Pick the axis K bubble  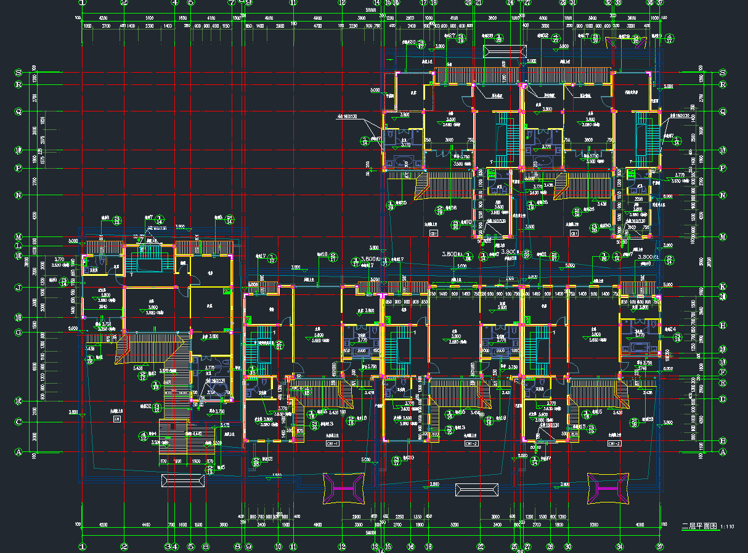click(x=723, y=287)
